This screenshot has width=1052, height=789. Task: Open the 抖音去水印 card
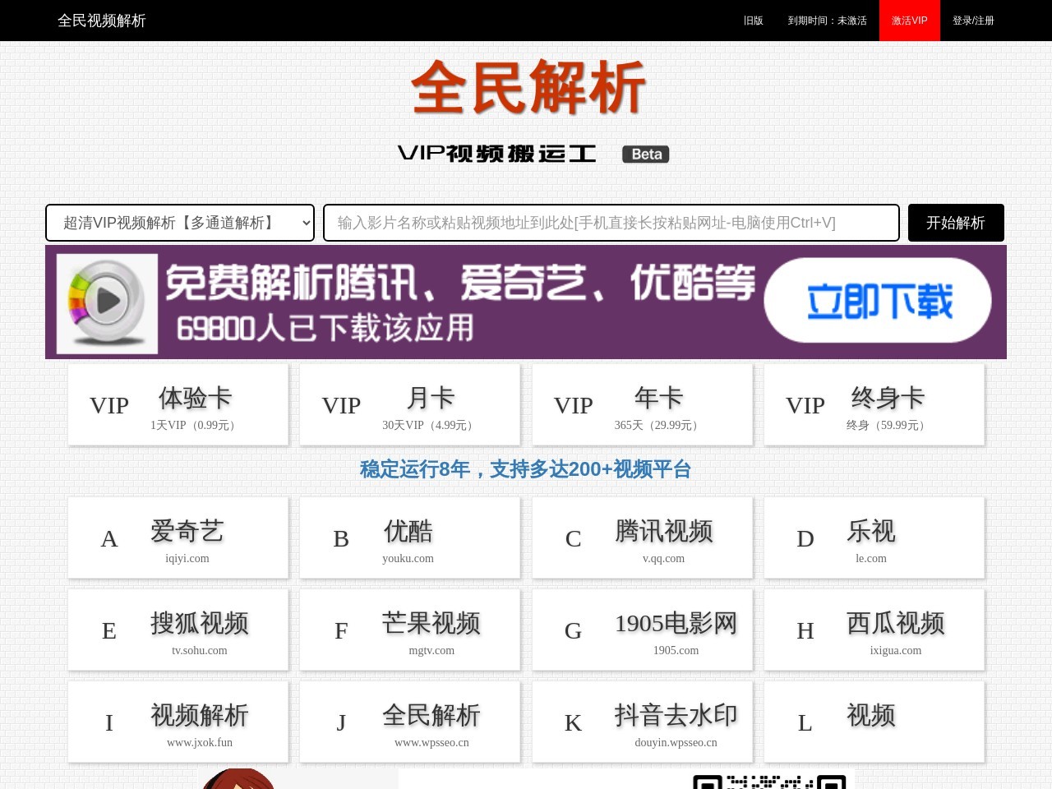643,722
